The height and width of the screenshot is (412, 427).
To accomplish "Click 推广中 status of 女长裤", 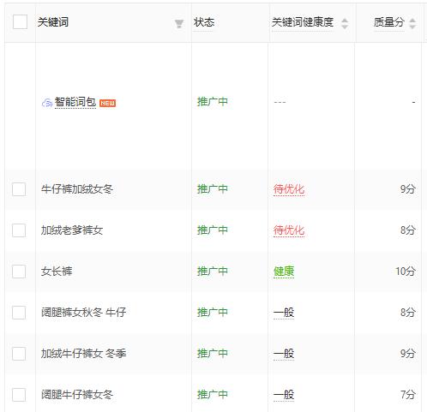I will (213, 272).
